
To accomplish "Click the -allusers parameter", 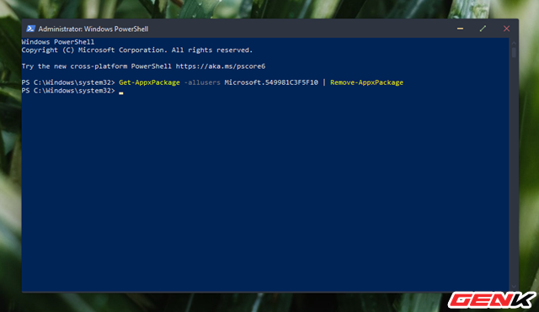I will [x=202, y=82].
